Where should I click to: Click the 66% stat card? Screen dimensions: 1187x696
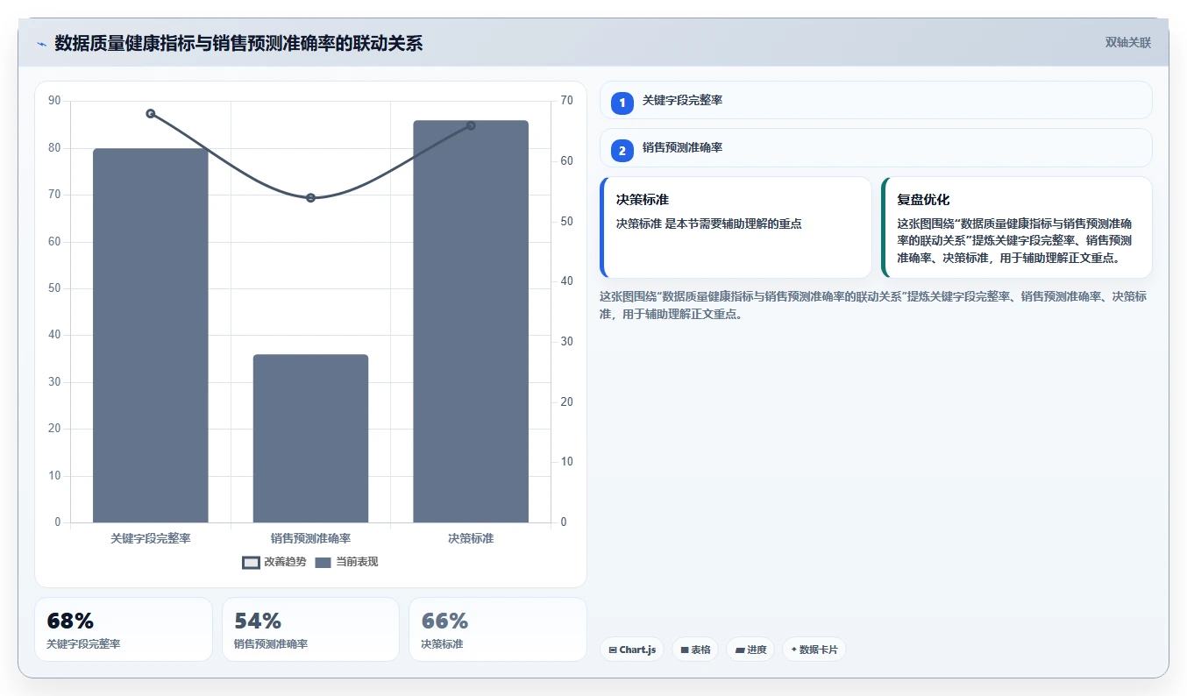point(498,629)
